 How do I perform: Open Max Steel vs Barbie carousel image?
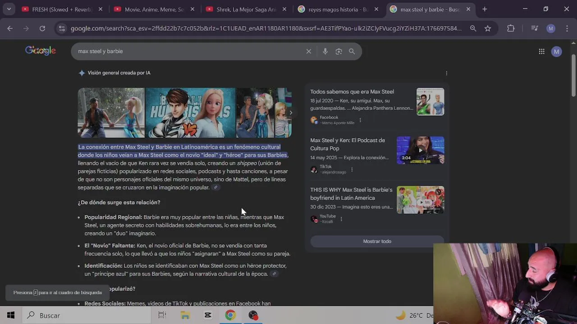point(191,112)
